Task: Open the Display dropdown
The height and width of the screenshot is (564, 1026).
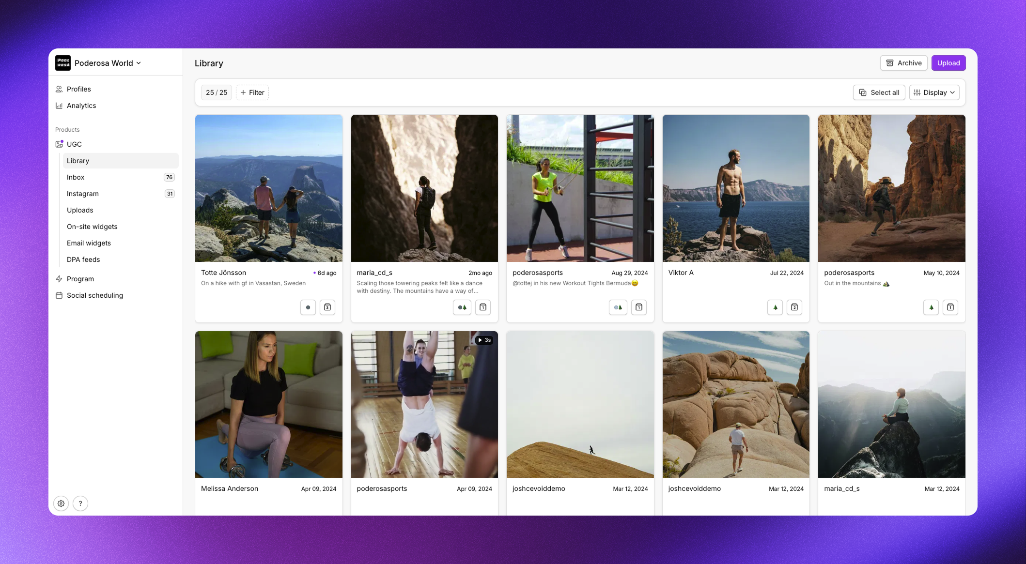Action: [934, 92]
